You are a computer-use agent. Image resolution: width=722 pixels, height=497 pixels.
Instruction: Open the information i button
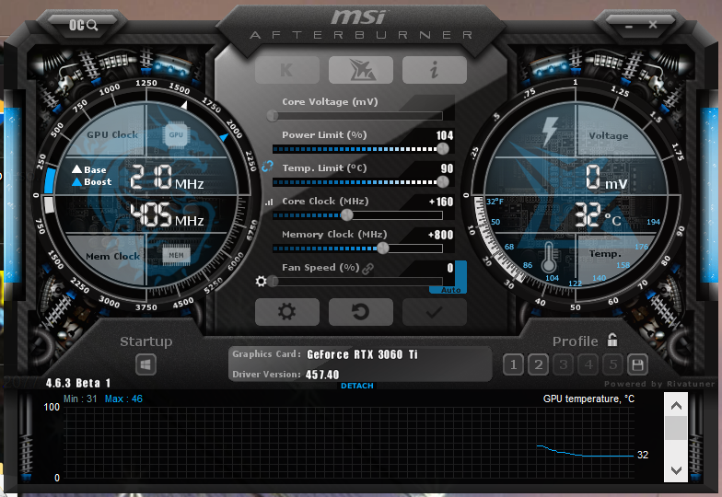435,70
